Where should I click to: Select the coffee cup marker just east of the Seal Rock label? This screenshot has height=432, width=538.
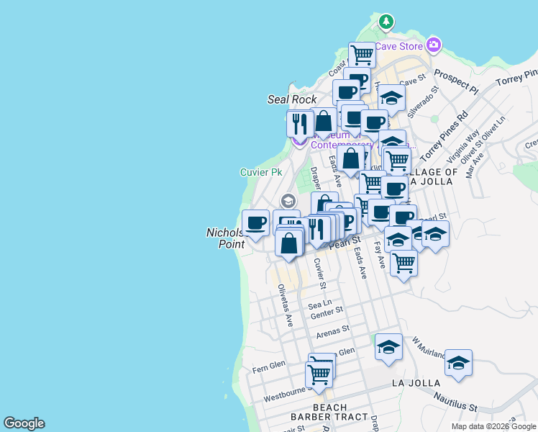346,92
